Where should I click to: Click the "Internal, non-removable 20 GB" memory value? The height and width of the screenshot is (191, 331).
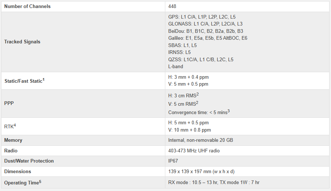(200, 140)
